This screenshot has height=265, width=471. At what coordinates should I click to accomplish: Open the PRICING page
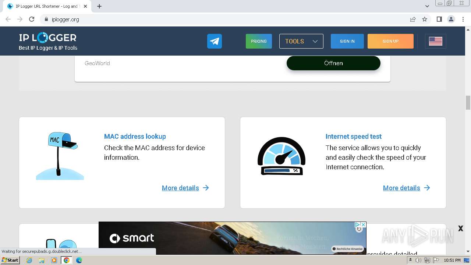pyautogui.click(x=259, y=41)
